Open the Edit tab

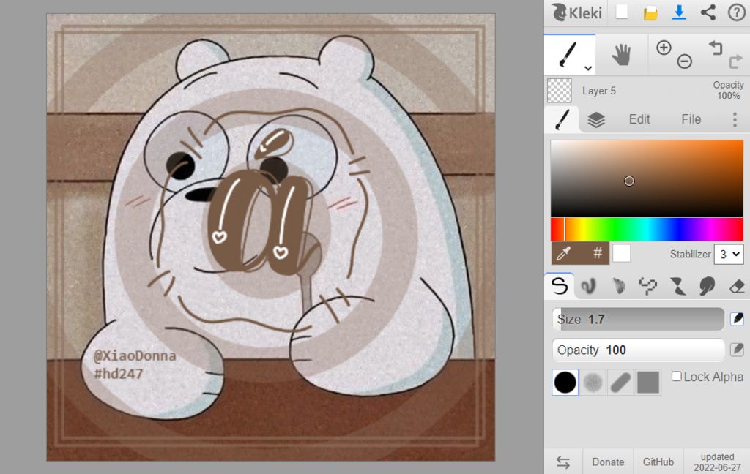click(639, 119)
